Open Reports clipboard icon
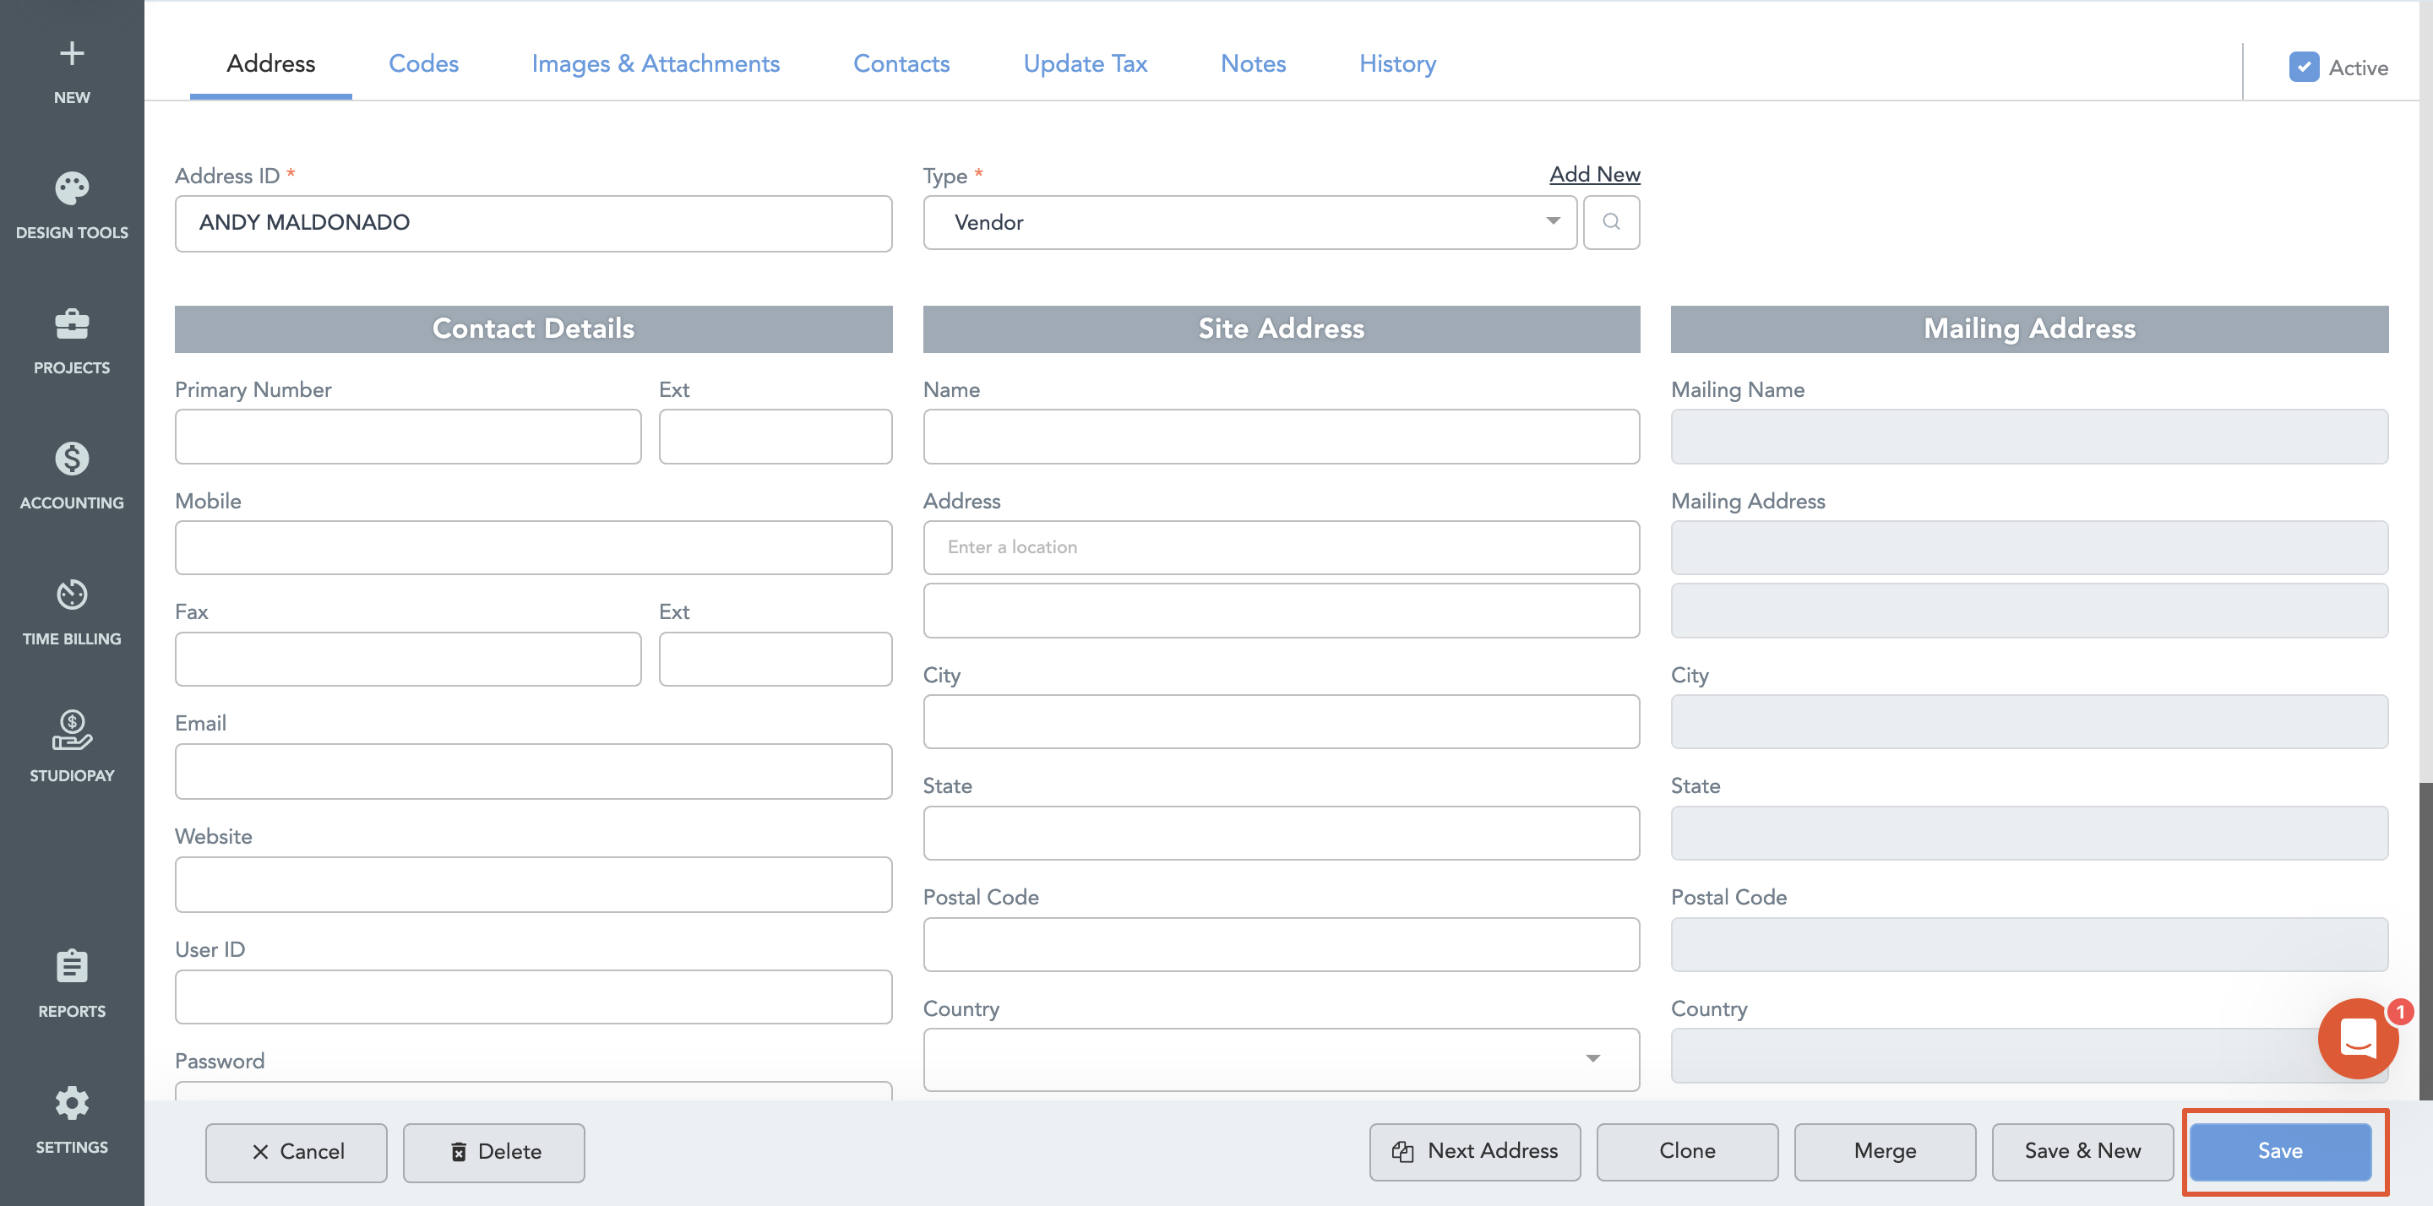2433x1206 pixels. point(72,966)
